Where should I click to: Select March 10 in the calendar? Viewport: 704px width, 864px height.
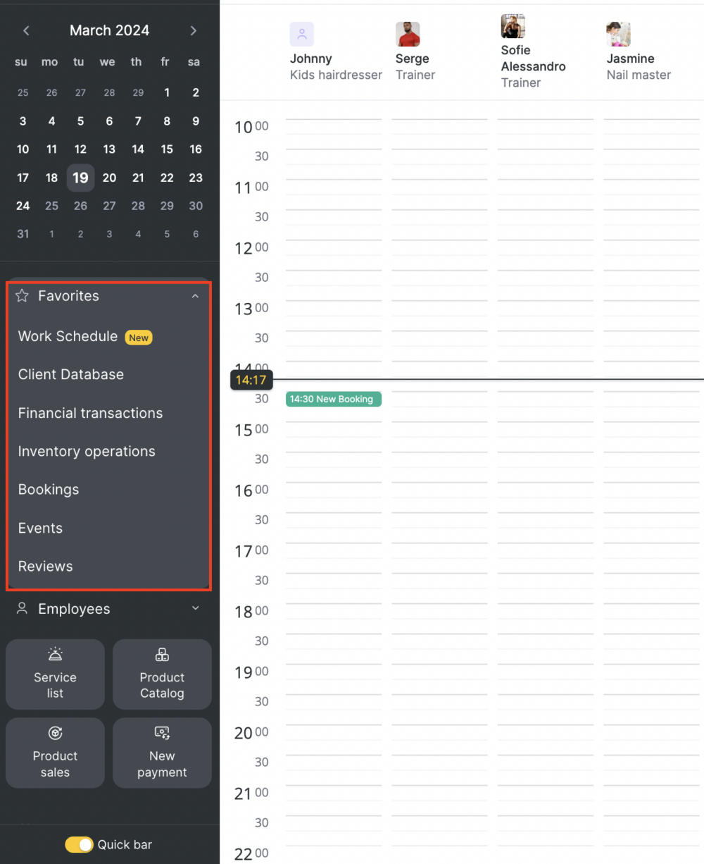point(23,149)
